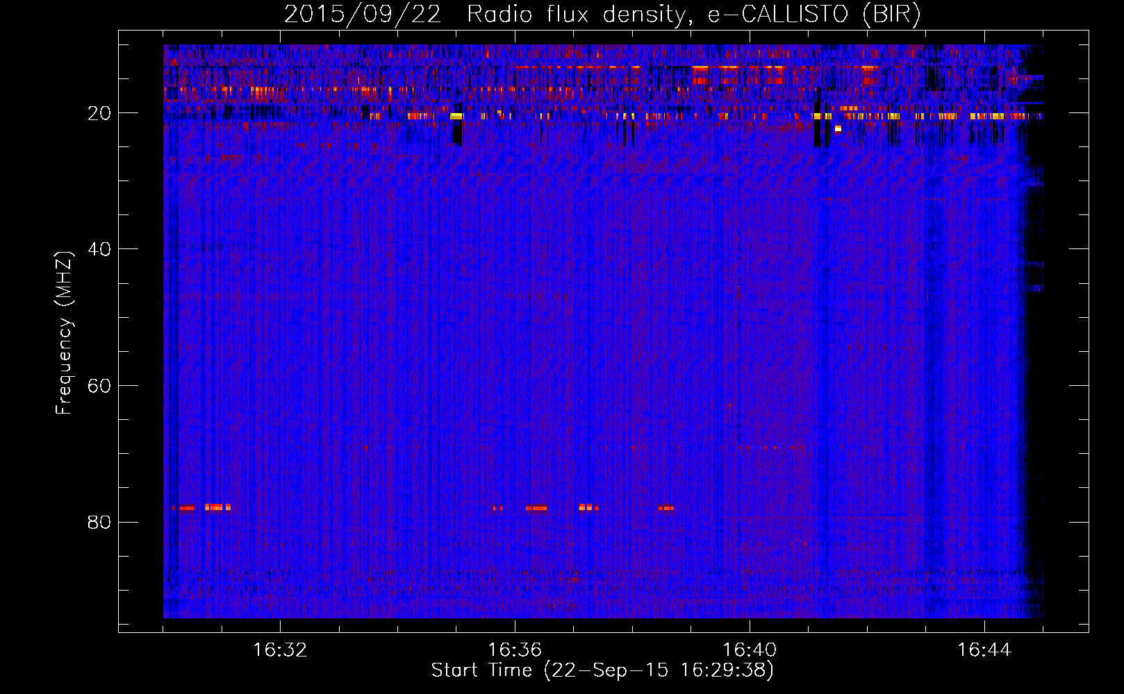Image resolution: width=1124 pixels, height=694 pixels.
Task: Select the 16:36 time tick label
Action: 515,650
